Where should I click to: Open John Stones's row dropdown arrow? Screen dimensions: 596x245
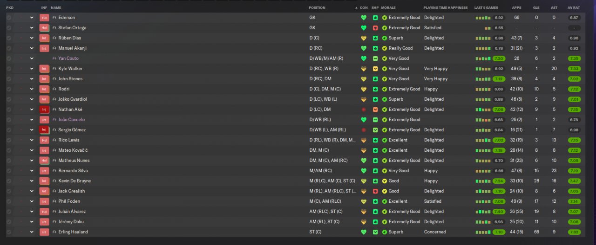[32, 79]
